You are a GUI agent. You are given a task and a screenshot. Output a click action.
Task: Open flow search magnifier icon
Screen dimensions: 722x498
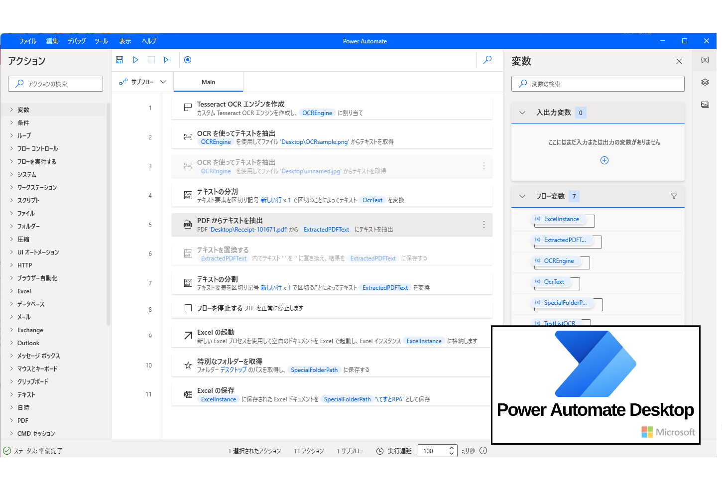click(488, 60)
